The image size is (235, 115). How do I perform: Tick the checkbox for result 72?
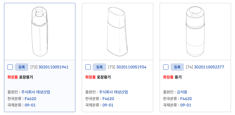coord(10,67)
